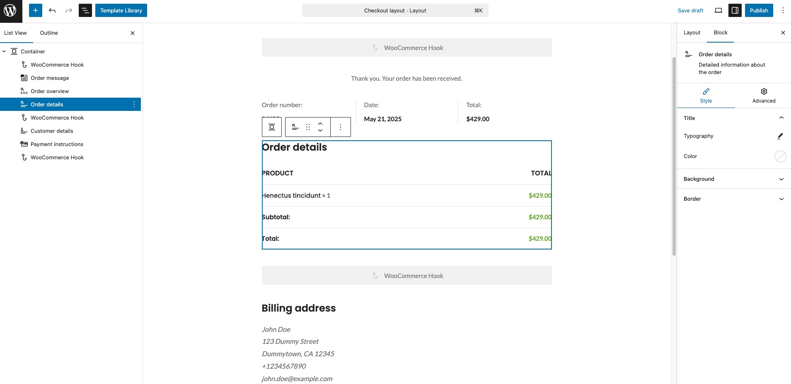Click the Save draft link
The image size is (791, 384).
(690, 11)
